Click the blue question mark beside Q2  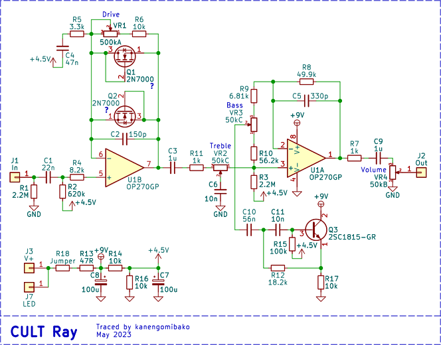(106, 110)
